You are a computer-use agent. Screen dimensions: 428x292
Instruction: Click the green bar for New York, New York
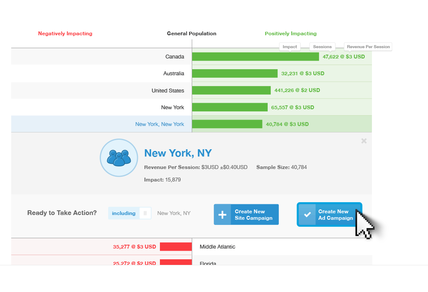click(227, 124)
